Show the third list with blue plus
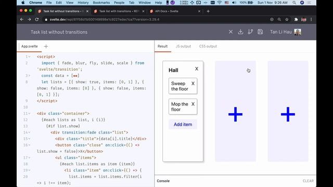 (x=288, y=114)
